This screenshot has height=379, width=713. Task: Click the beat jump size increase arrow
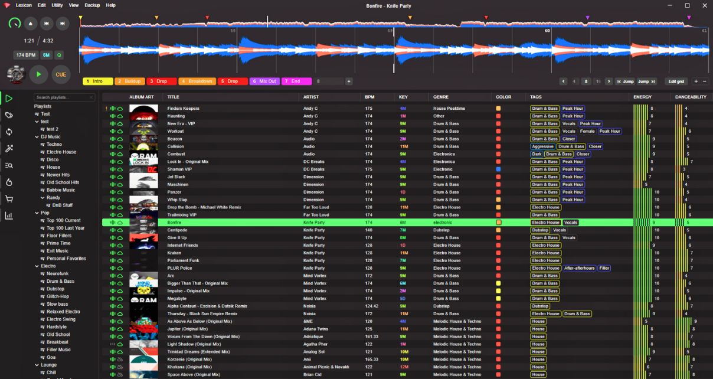click(609, 81)
